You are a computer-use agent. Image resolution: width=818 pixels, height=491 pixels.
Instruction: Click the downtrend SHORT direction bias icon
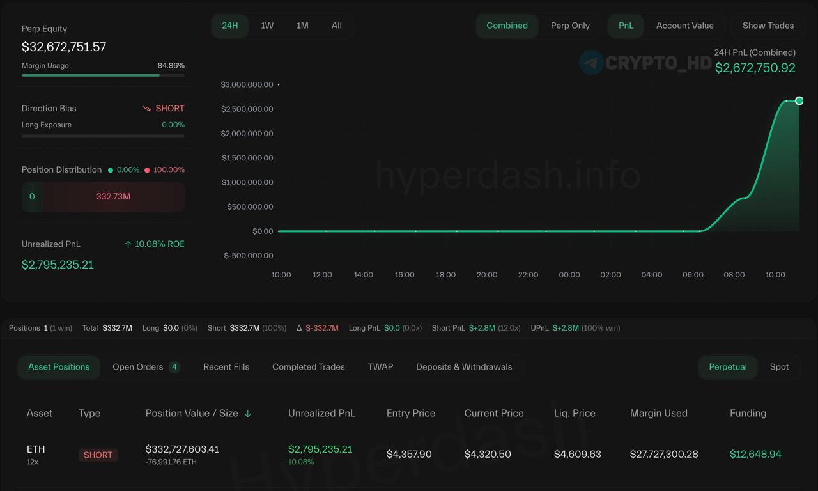tap(147, 109)
